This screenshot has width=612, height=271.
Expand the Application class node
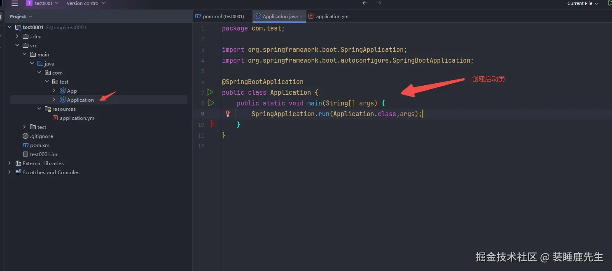pyautogui.click(x=54, y=100)
